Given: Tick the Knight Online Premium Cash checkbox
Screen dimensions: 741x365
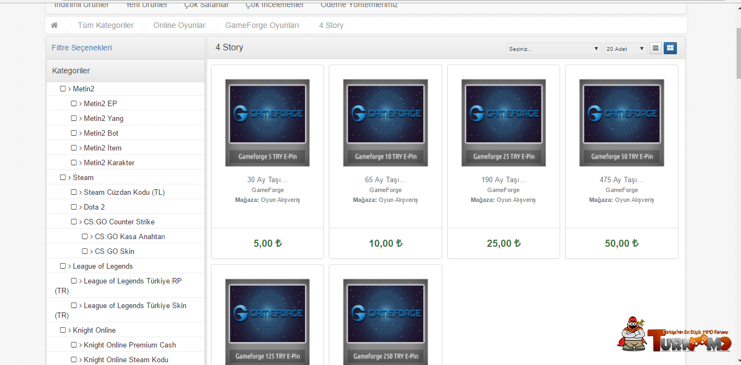Looking at the screenshot, I should tap(74, 345).
